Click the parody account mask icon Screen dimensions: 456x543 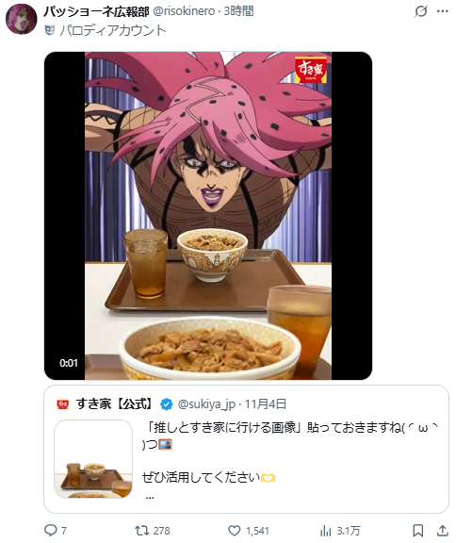click(x=50, y=30)
